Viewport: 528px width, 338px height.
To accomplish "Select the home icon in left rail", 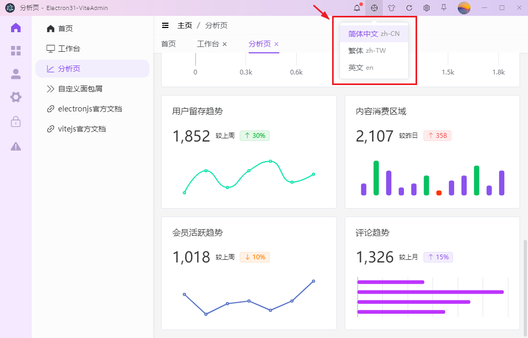I will click(x=16, y=27).
